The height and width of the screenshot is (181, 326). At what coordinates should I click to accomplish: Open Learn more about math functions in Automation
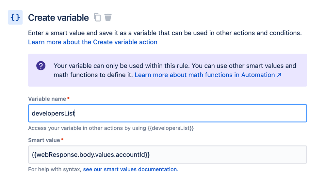(205, 75)
